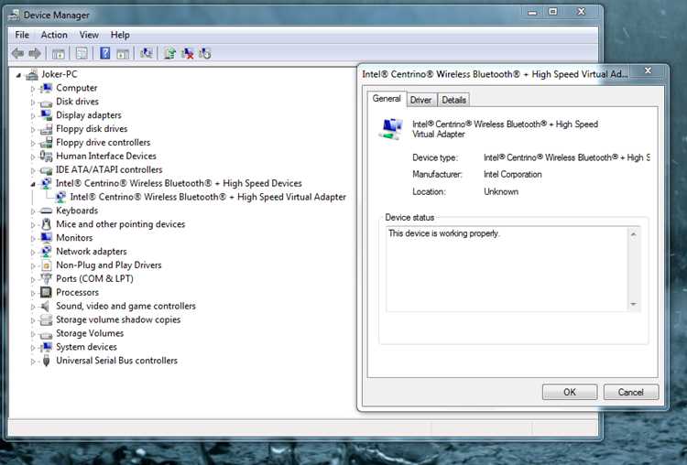Click the Ports (COM & LPT) icon

(46, 278)
